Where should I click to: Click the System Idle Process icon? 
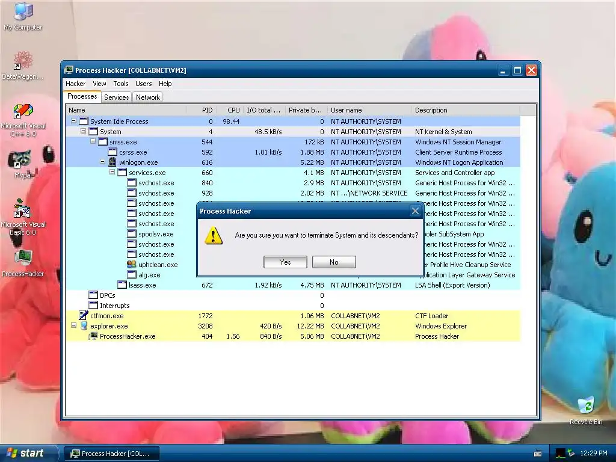coord(84,121)
